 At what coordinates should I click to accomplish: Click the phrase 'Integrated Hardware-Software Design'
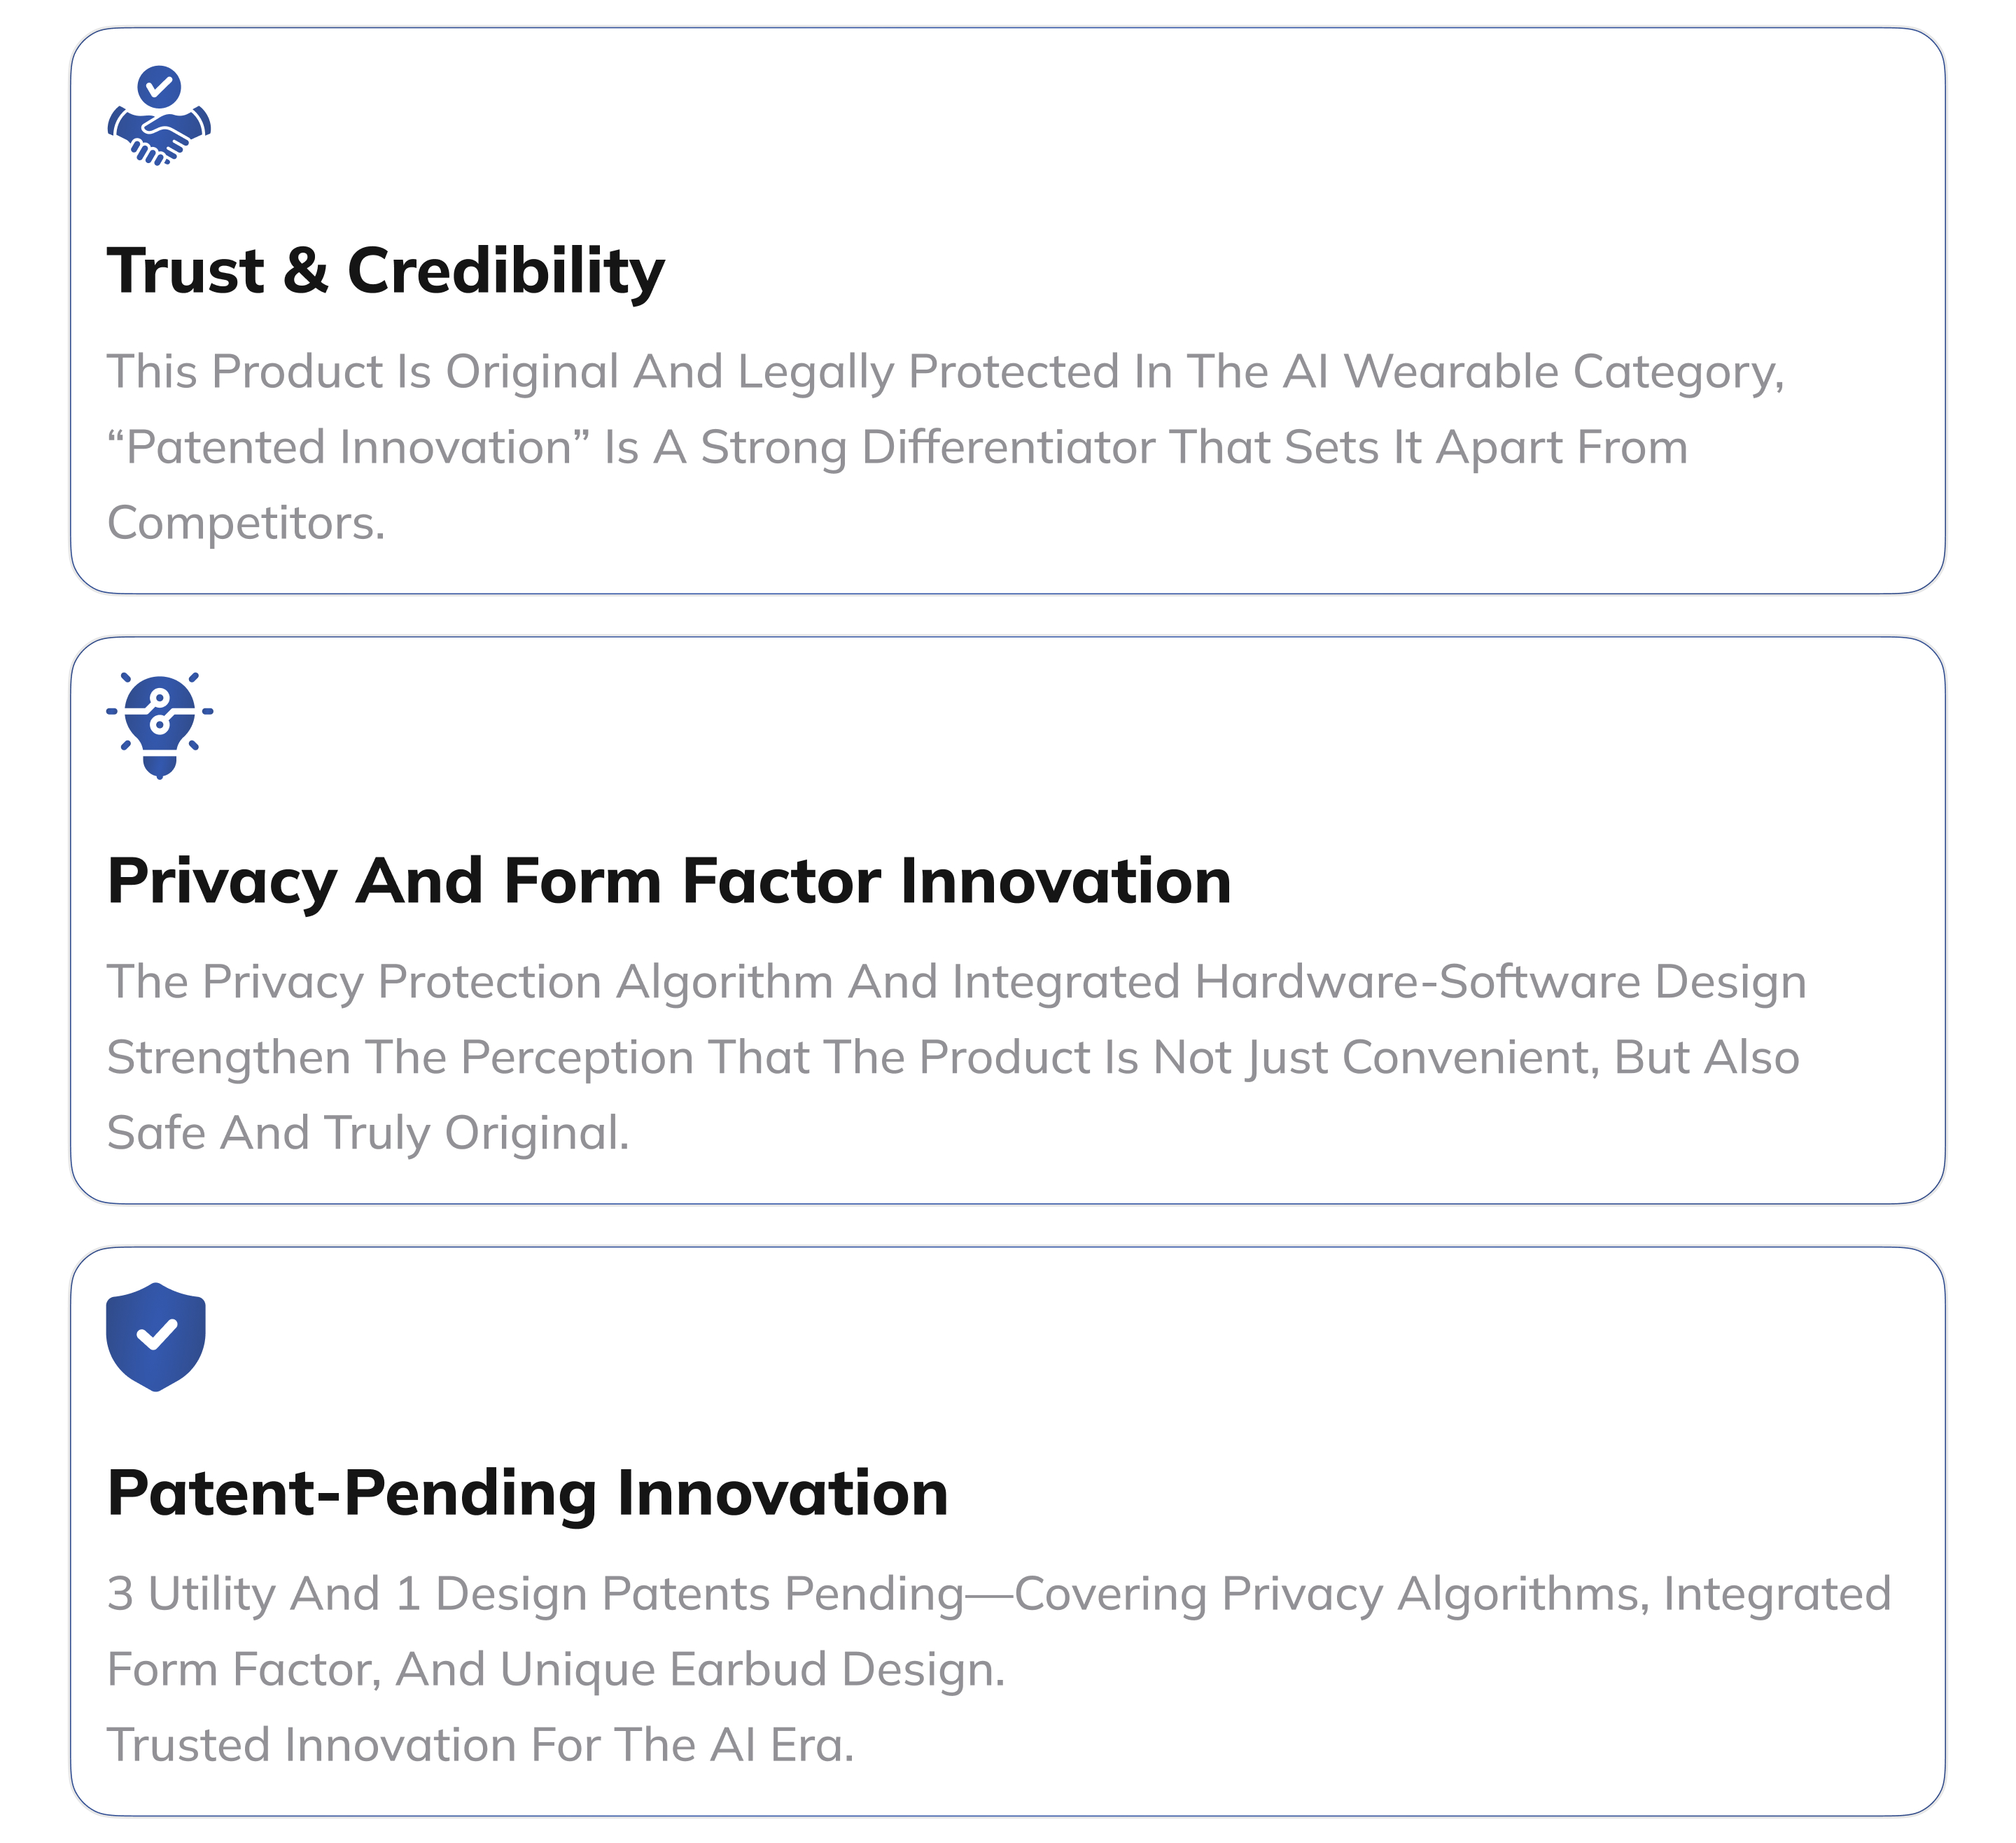tap(1379, 981)
